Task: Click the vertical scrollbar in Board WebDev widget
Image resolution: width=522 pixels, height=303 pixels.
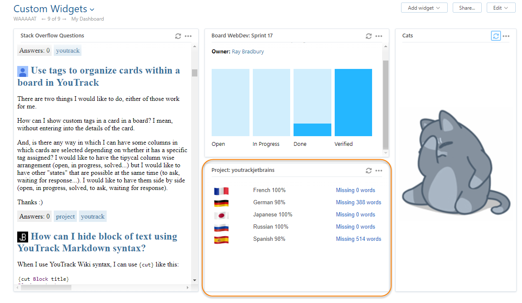Action: pos(386,105)
